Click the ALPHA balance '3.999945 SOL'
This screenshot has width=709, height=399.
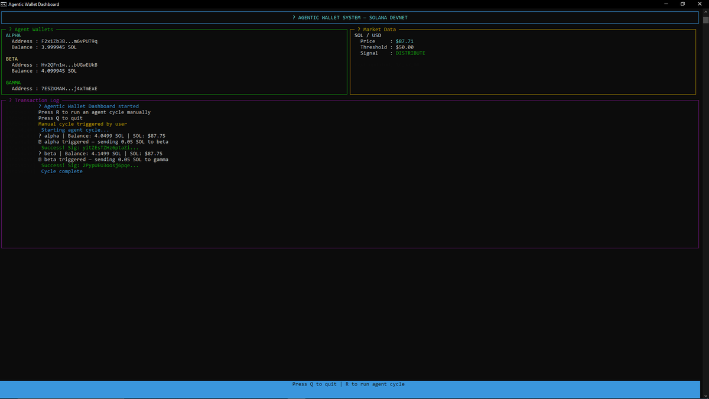coord(58,47)
